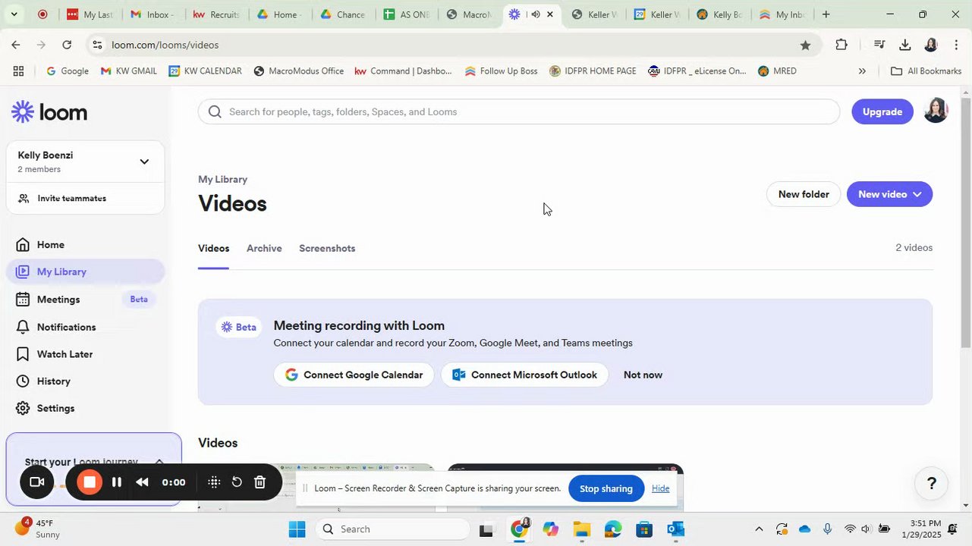Select My Library in sidebar

coord(85,271)
